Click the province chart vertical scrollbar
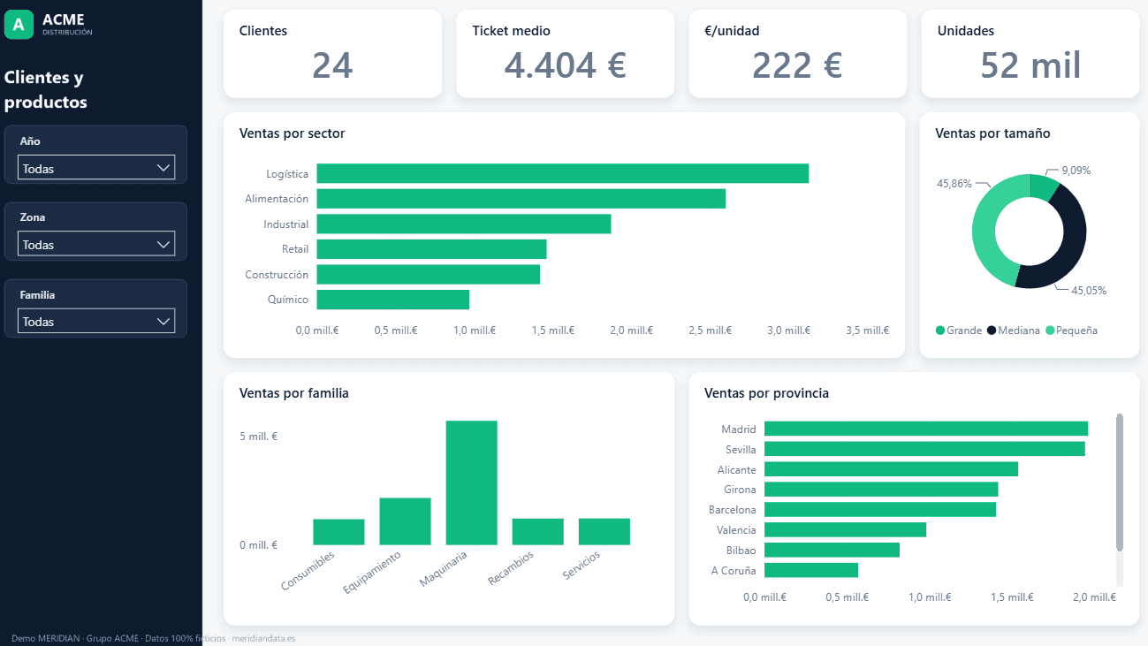The height and width of the screenshot is (646, 1148). click(1120, 483)
